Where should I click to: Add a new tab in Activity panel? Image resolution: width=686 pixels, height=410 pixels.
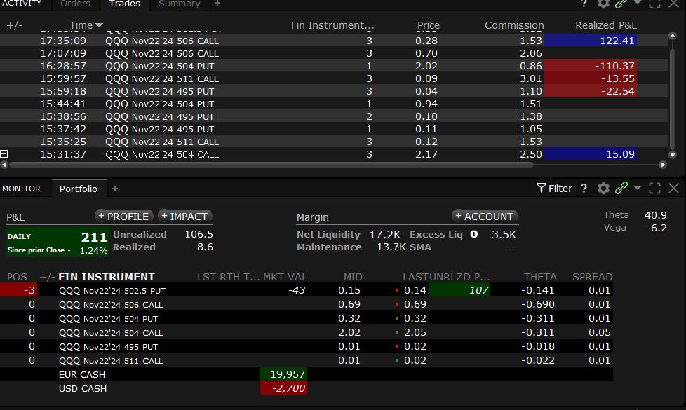coord(217,4)
